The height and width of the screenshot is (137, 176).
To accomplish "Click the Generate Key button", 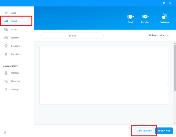I will 144,131.
